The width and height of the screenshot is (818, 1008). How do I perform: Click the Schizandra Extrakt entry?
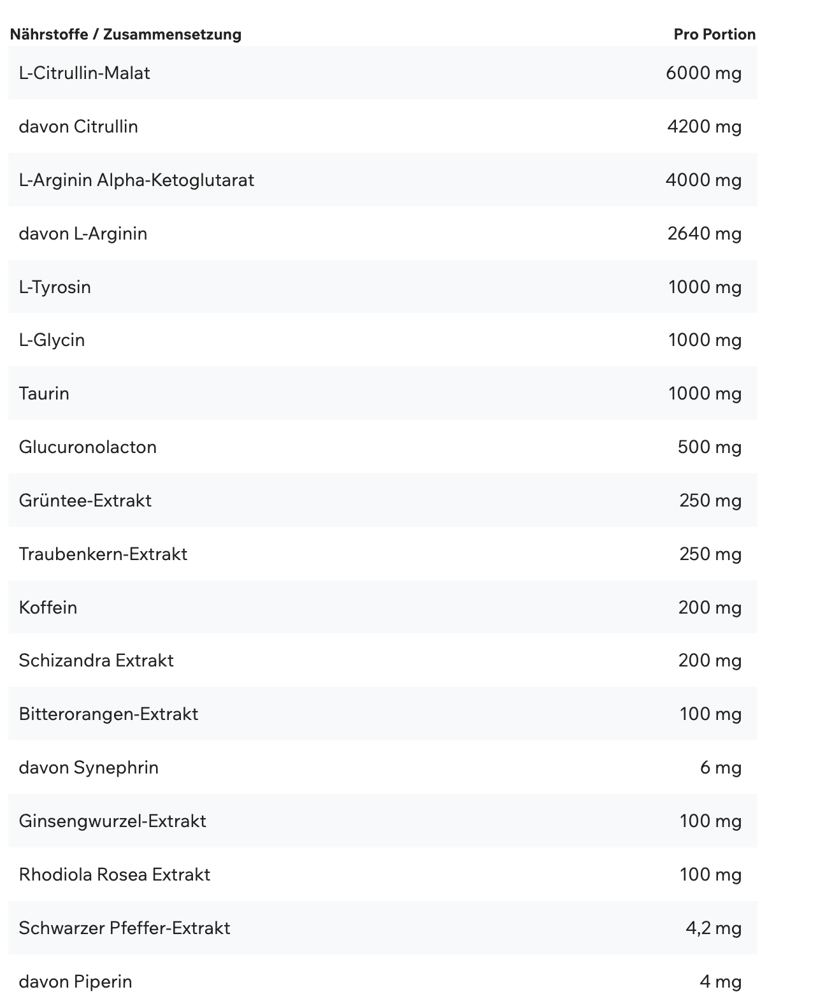(96, 661)
